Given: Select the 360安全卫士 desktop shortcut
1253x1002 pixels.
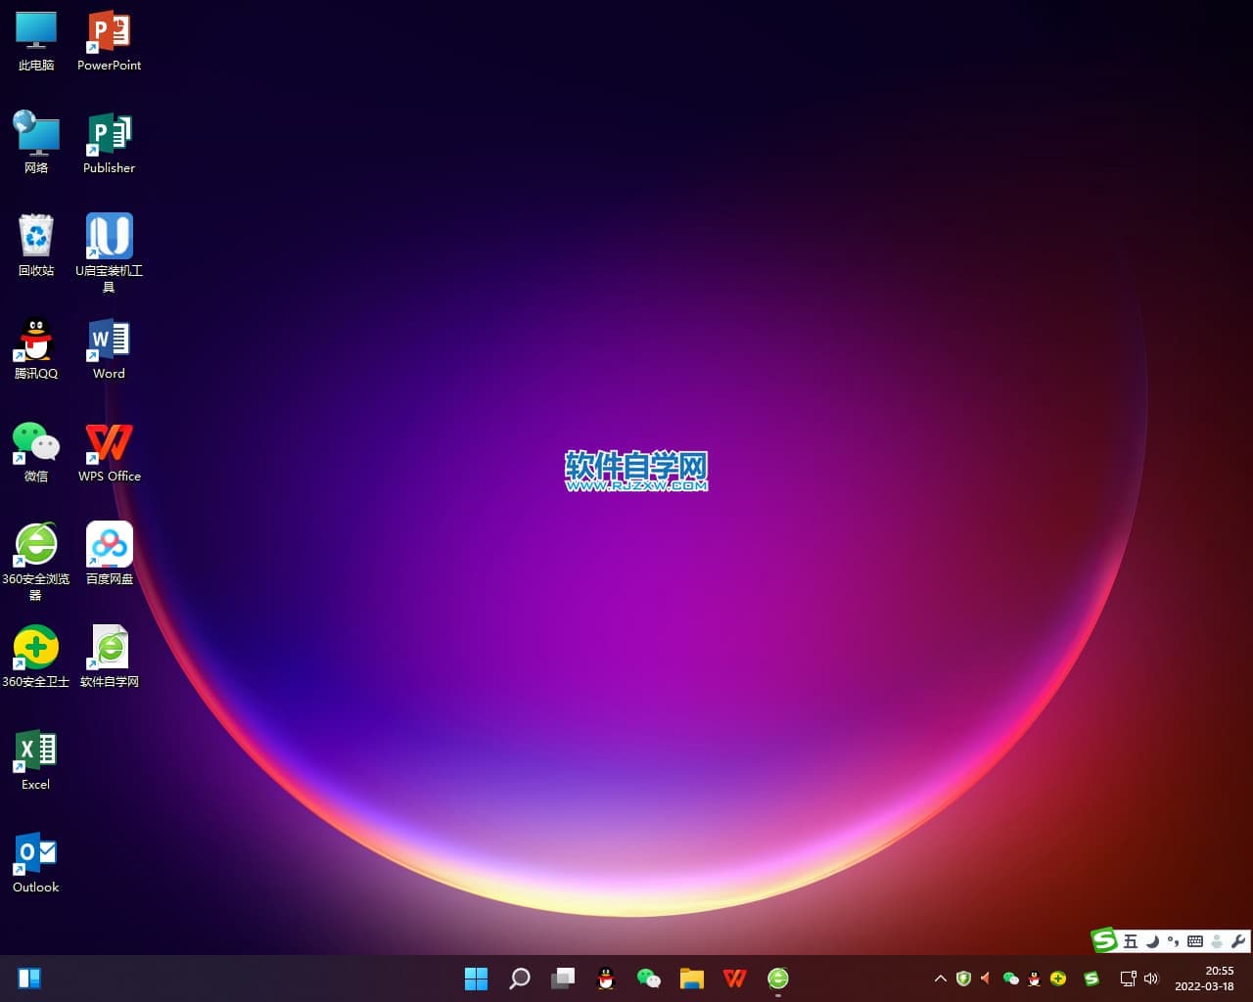Looking at the screenshot, I should [x=36, y=649].
